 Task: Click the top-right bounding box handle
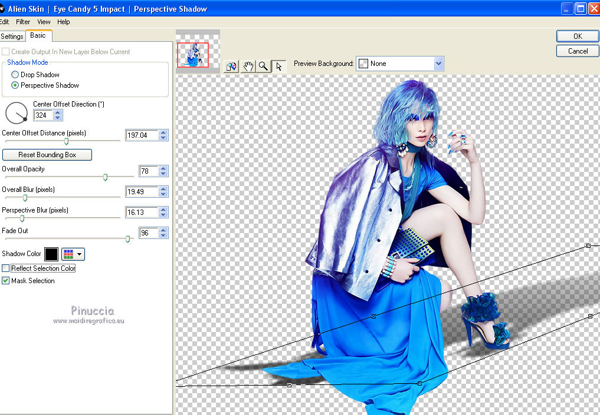(589, 245)
